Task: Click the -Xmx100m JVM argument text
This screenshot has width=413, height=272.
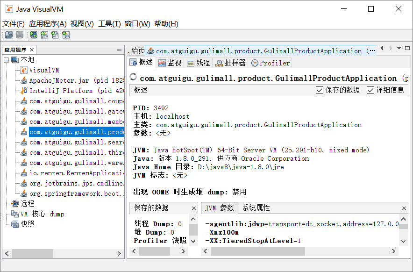Action: click(222, 232)
